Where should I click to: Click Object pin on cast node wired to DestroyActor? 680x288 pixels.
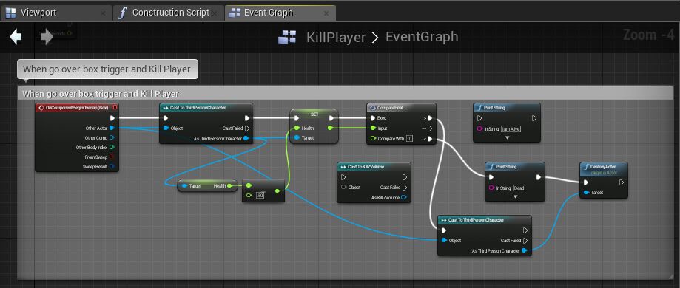click(x=444, y=240)
